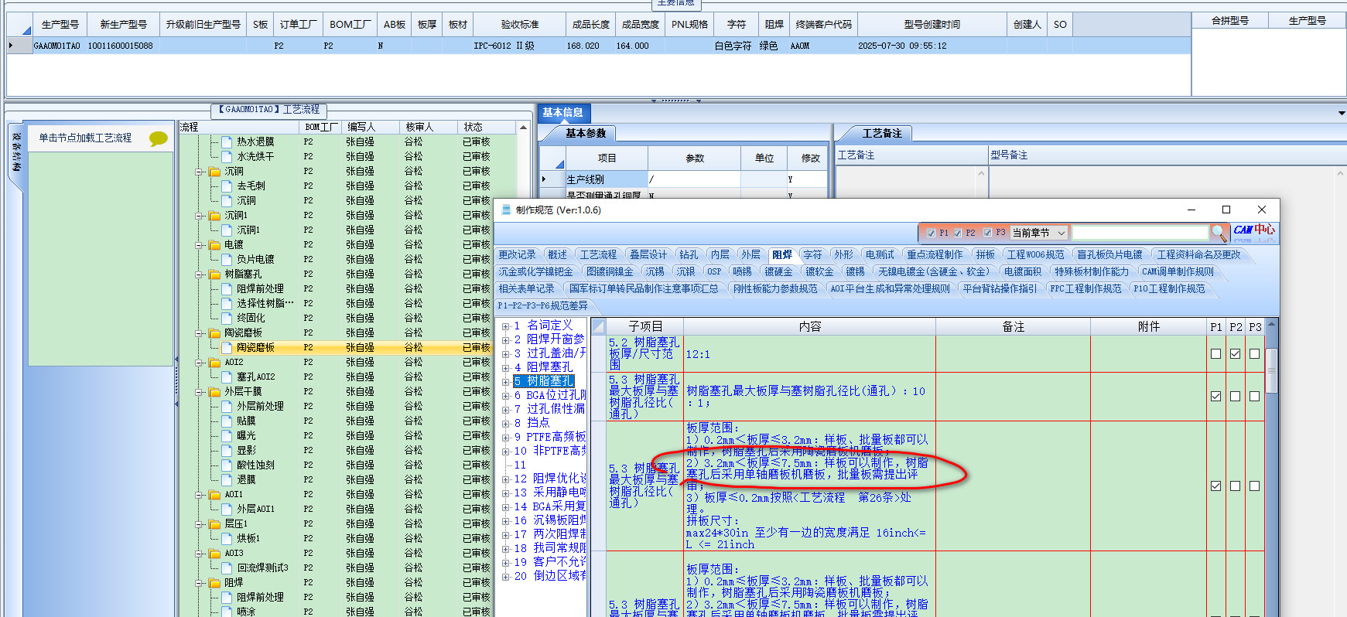Click the 酸性蚀刻 document icon
The width and height of the screenshot is (1347, 617).
click(x=227, y=465)
